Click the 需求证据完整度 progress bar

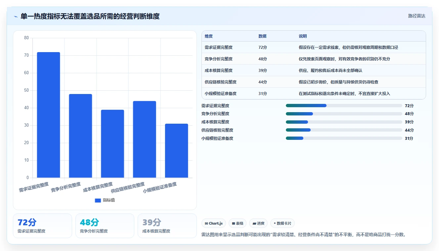pyautogui.click(x=344, y=106)
